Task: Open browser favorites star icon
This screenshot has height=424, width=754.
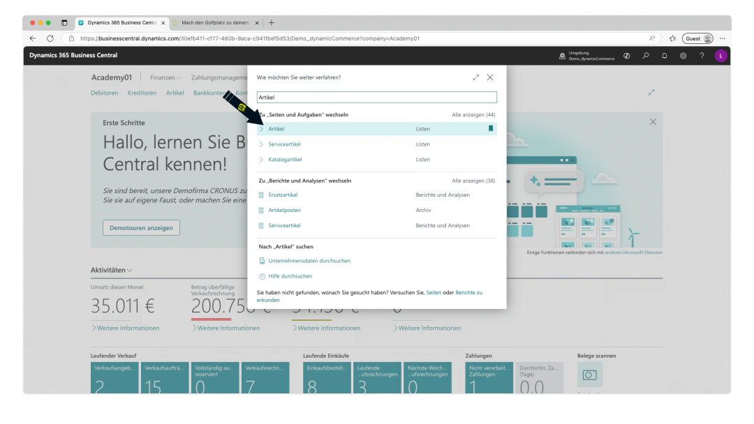Action: coord(672,38)
